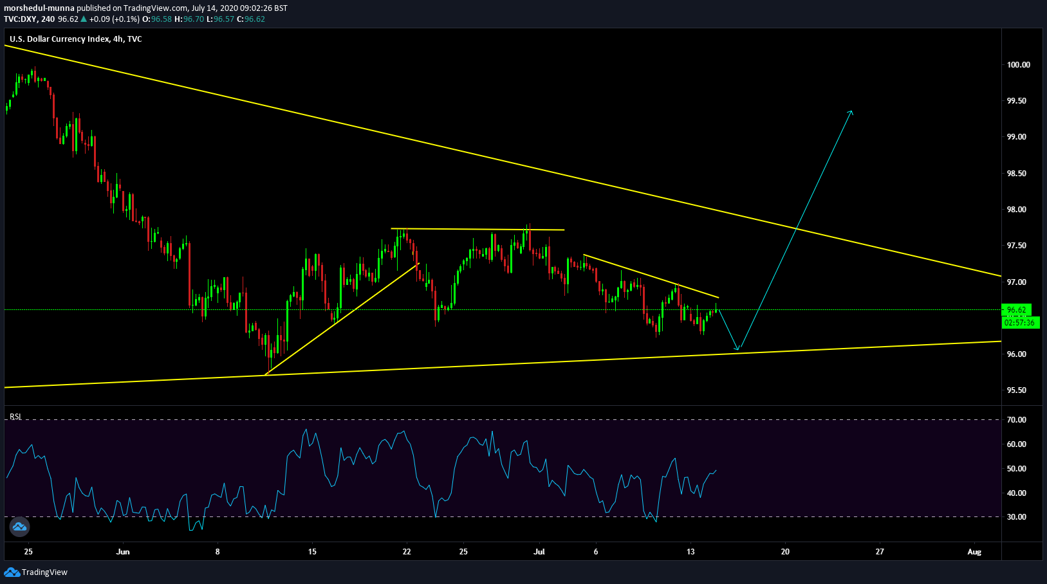Viewport: 1047px width, 584px height.
Task: Click the '6' date axis label
Action: (596, 552)
